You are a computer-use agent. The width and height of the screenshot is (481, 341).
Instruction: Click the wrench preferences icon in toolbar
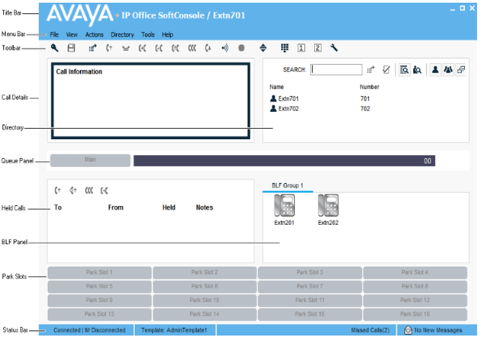[334, 48]
